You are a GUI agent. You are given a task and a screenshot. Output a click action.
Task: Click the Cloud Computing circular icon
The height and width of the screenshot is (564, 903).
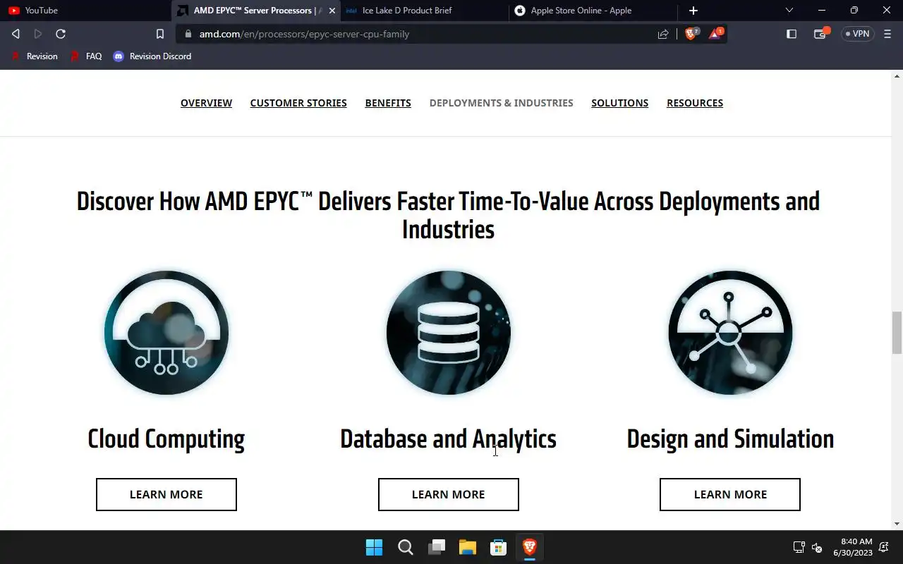(x=166, y=333)
